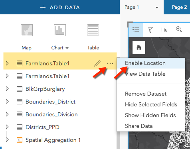The width and height of the screenshot is (190, 149).
Task: Click the Table card icon
Action: (x=93, y=30)
